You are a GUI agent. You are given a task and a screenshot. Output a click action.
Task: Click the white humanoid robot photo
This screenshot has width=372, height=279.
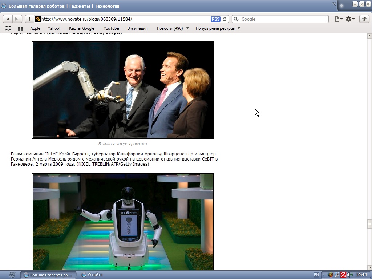coord(123,222)
